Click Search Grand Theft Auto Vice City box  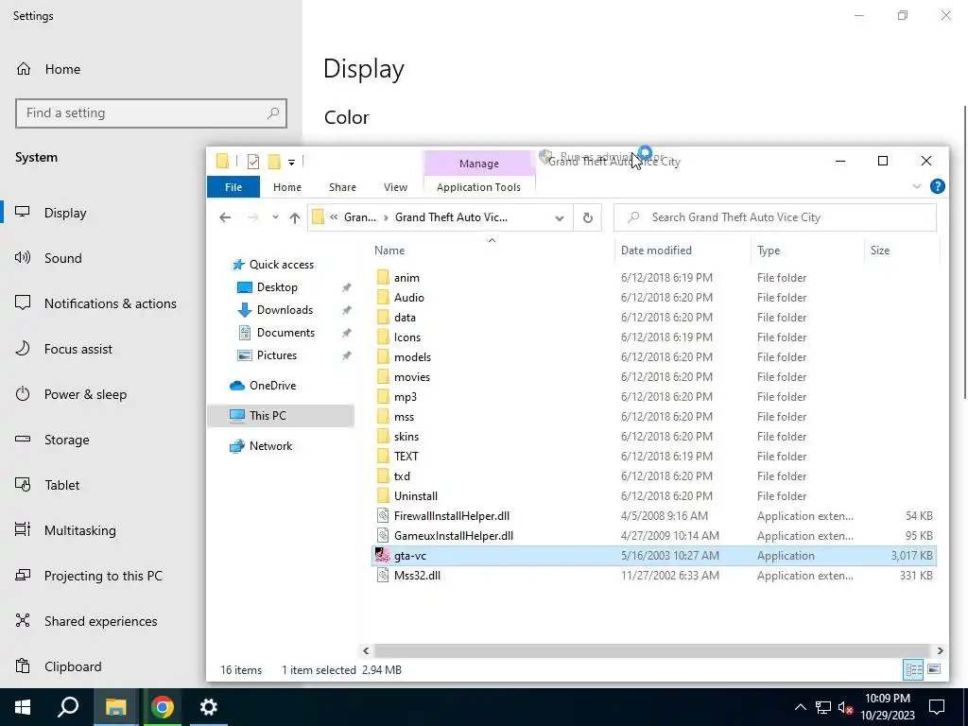pyautogui.click(x=775, y=217)
